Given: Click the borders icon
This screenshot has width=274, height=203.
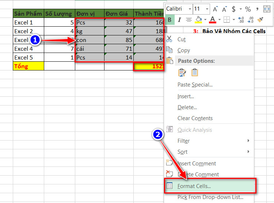Looking at the screenshot, I should [x=227, y=20].
